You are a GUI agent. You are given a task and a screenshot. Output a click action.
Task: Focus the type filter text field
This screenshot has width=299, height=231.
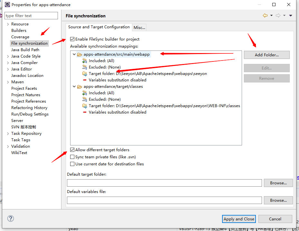point(31,16)
